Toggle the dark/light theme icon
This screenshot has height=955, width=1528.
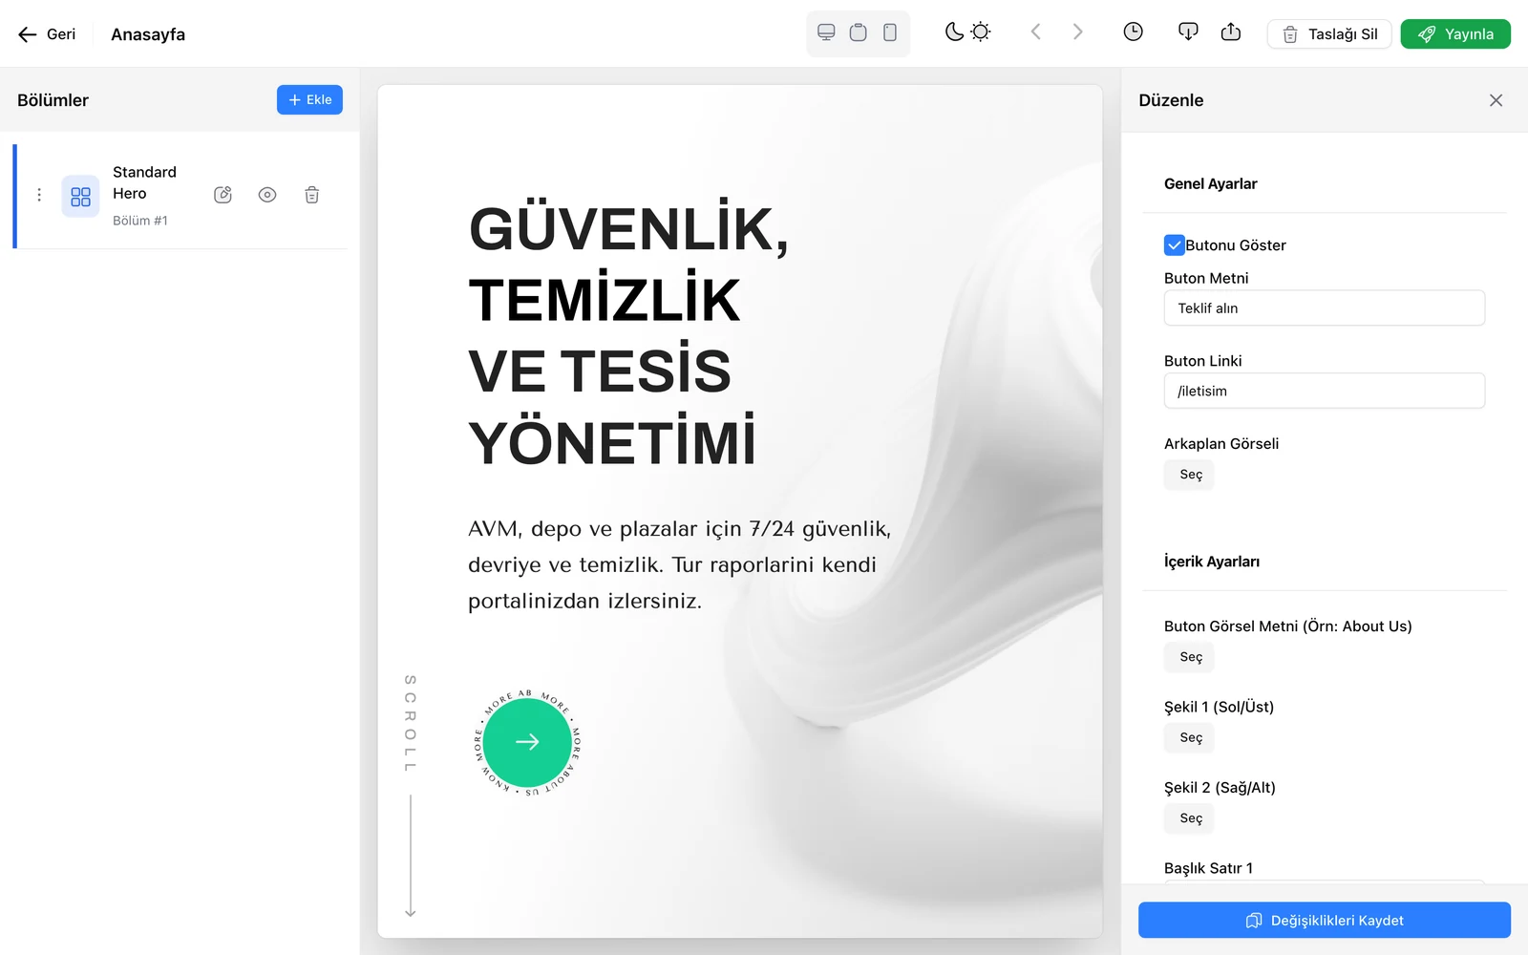tap(967, 32)
